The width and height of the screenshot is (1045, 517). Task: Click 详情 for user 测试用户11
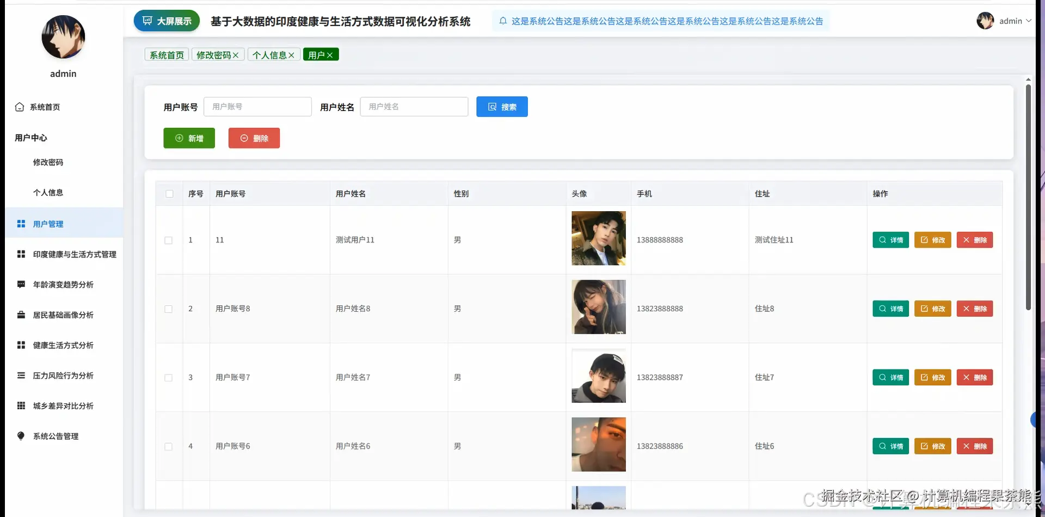click(890, 240)
